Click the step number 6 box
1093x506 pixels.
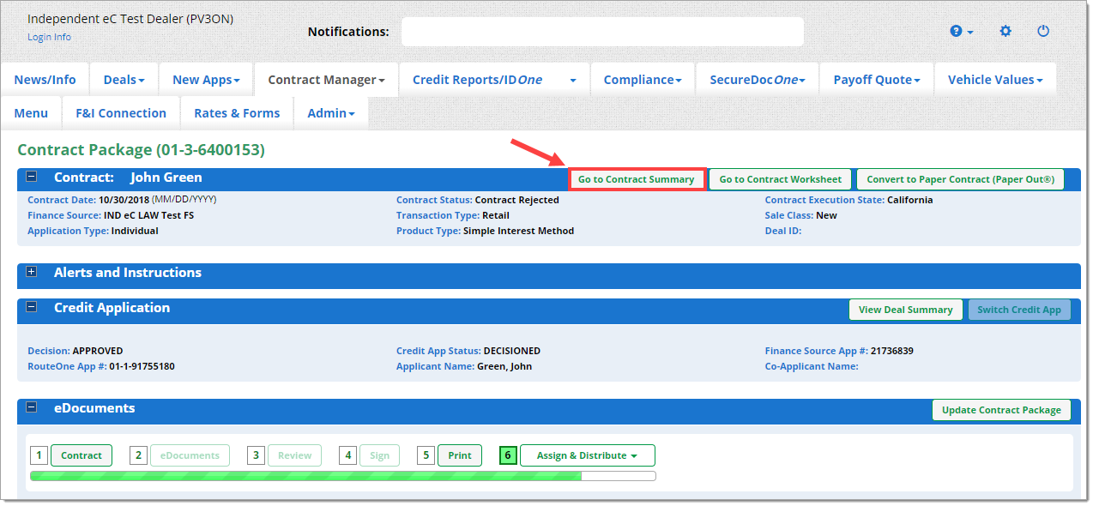pyautogui.click(x=508, y=455)
